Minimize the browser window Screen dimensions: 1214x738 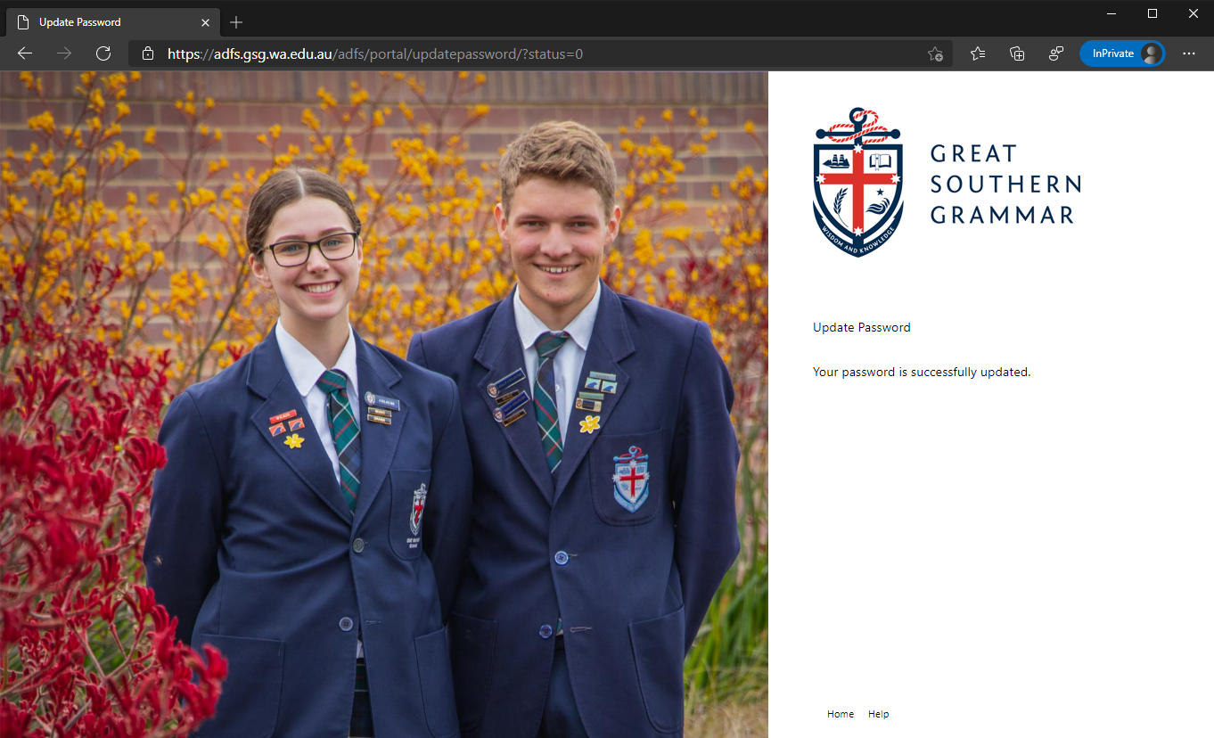[x=1111, y=13]
